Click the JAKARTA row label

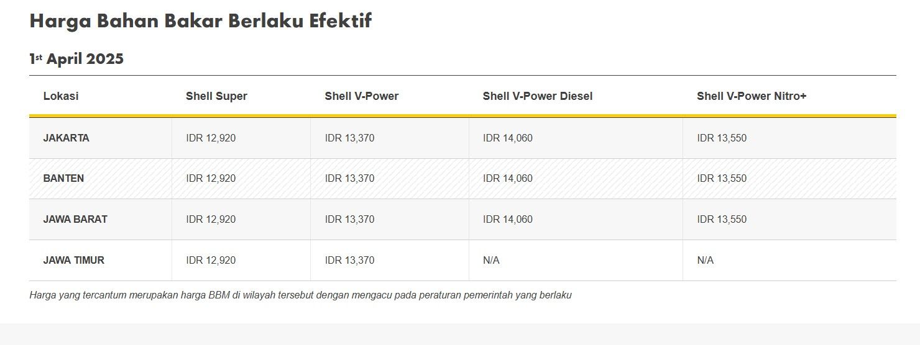point(67,138)
